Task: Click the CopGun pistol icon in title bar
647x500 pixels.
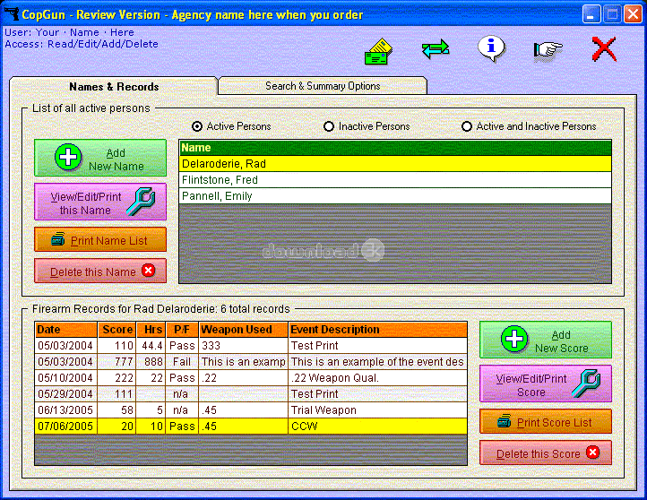Action: point(12,13)
